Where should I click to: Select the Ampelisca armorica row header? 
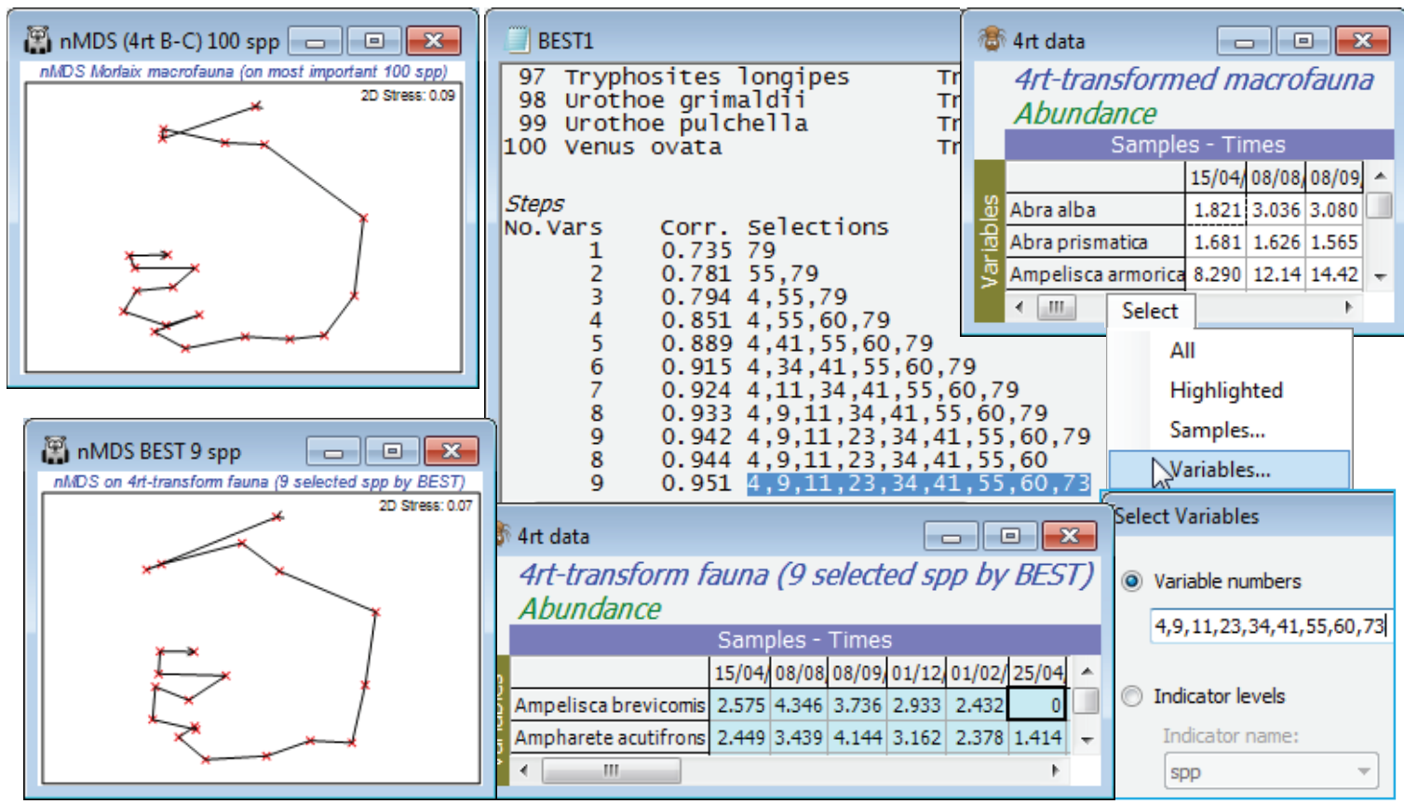(1095, 275)
